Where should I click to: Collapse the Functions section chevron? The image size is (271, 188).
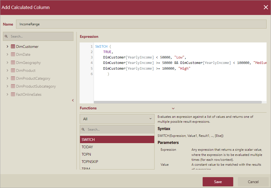[173, 109]
